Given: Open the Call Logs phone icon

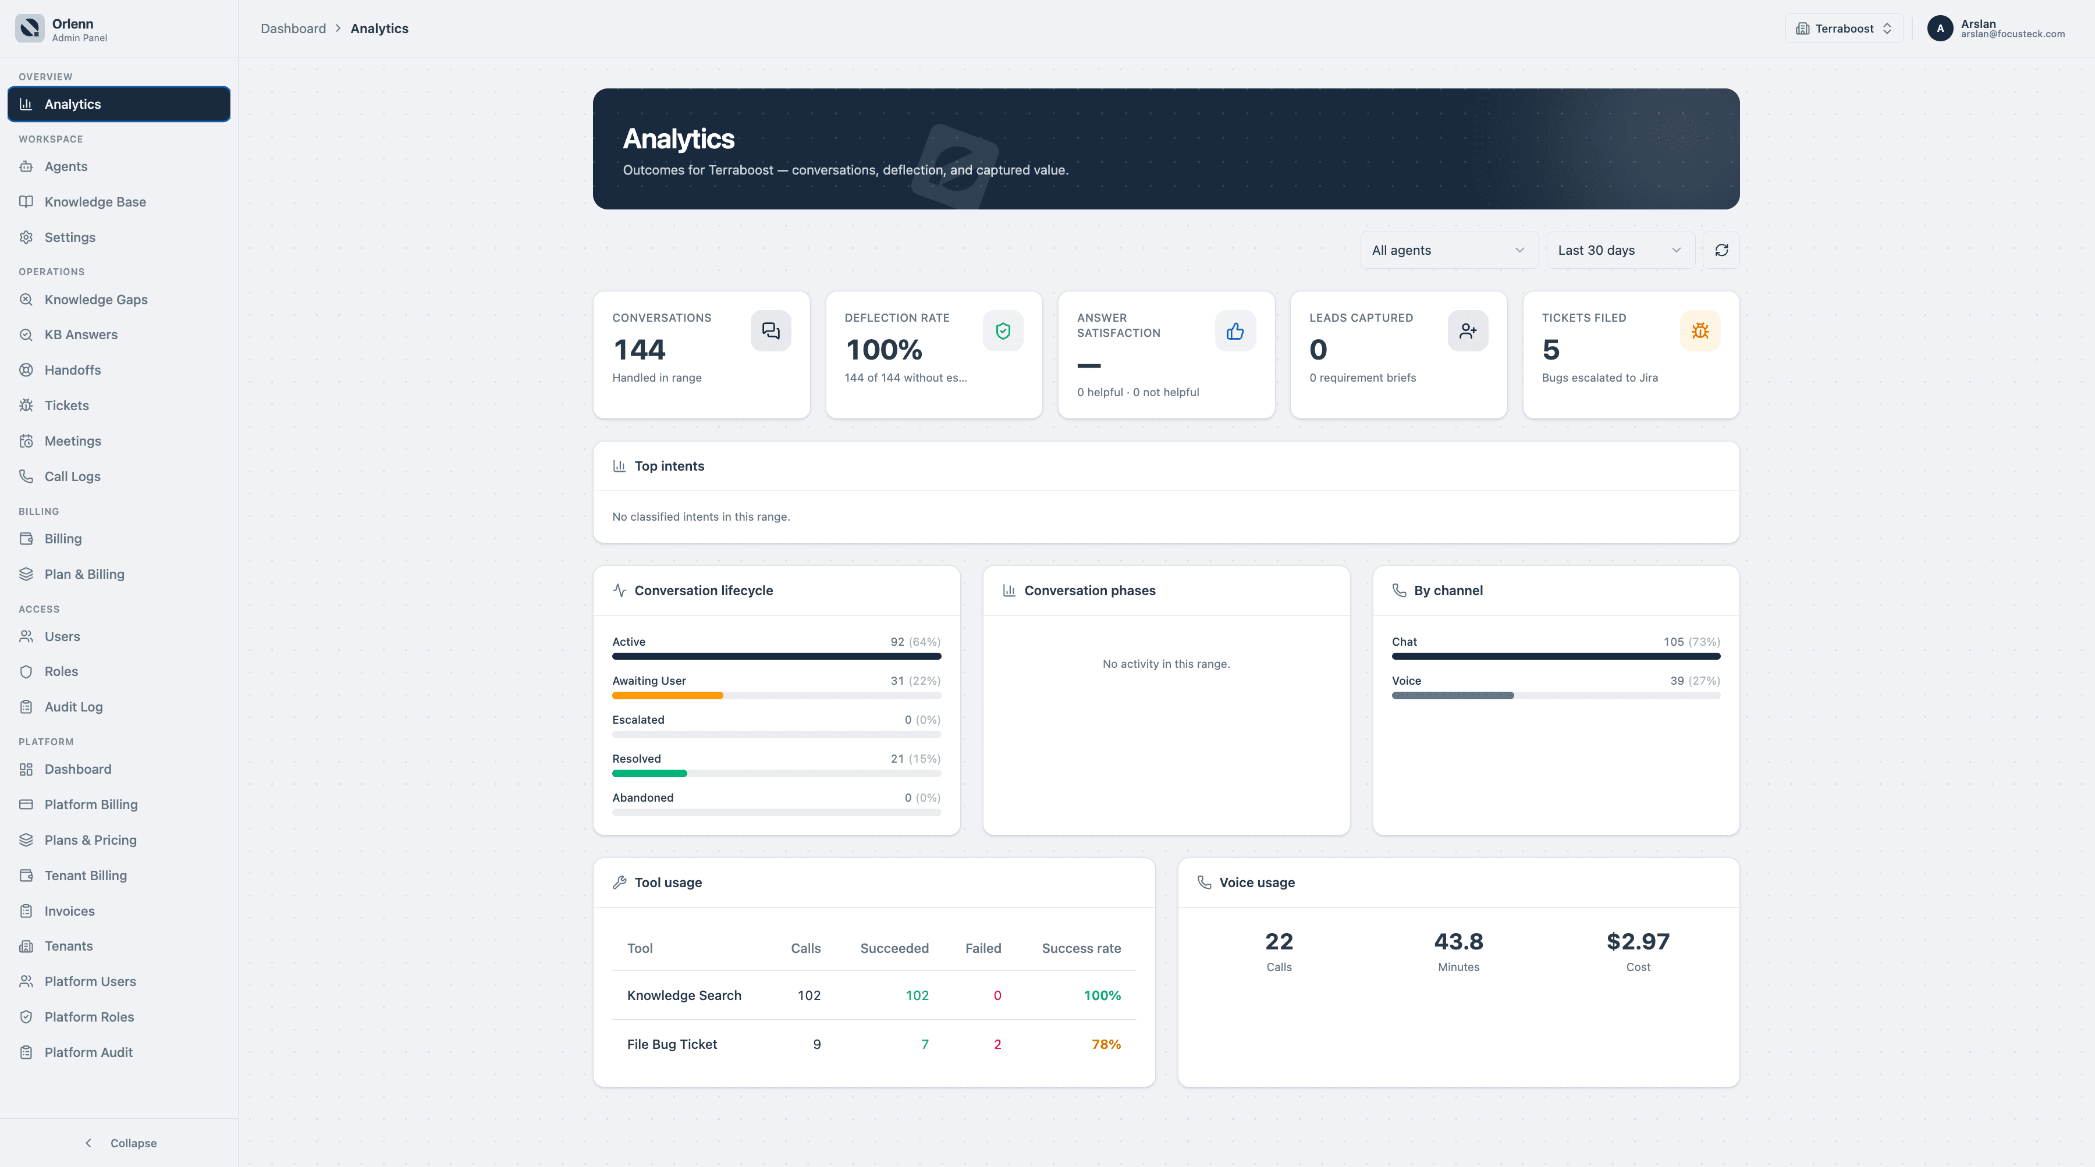Looking at the screenshot, I should click(x=26, y=476).
